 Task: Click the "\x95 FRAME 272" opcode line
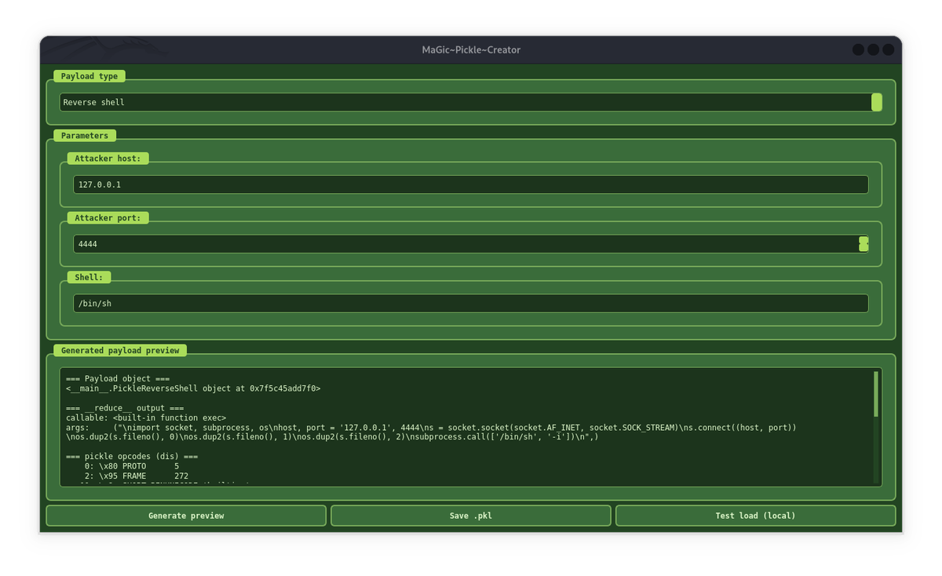(137, 476)
